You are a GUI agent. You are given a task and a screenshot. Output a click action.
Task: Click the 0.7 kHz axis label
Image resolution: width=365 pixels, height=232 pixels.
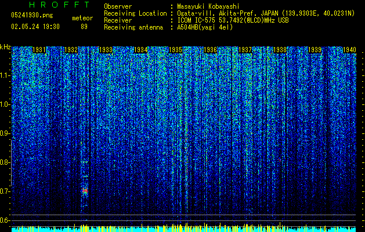pos(5,191)
